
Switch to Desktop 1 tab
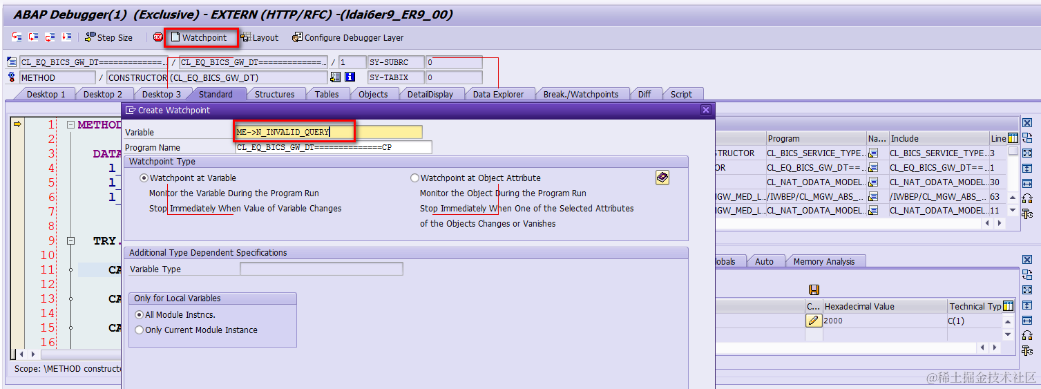pyautogui.click(x=46, y=94)
